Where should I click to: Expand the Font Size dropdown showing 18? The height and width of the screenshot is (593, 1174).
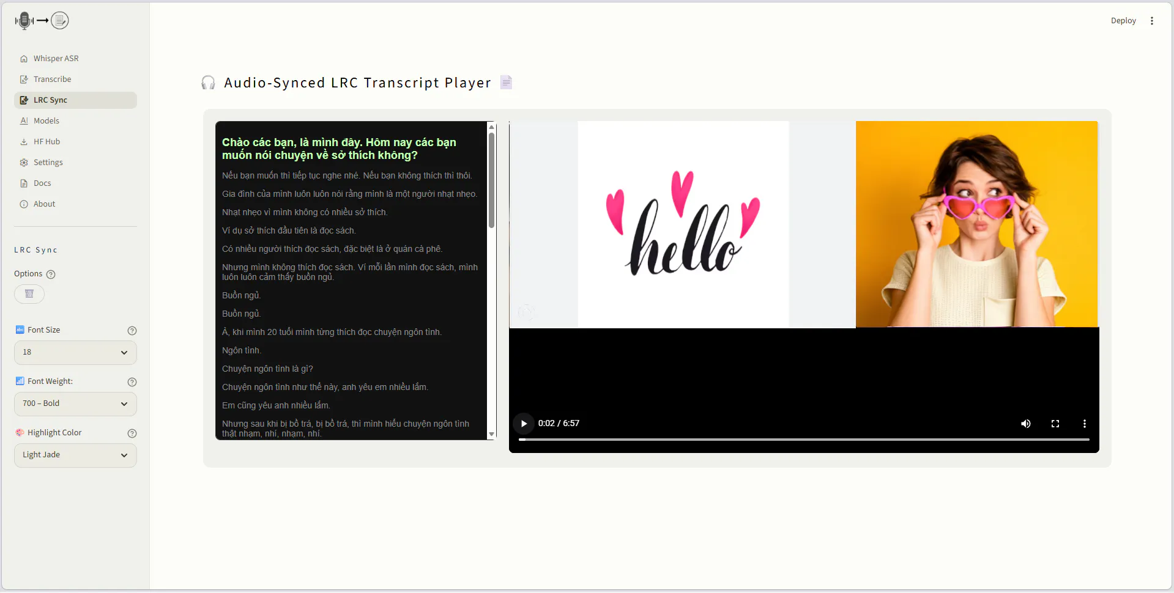point(75,353)
